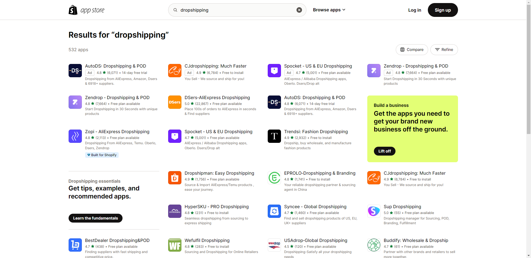531x258 pixels.
Task: Expand the Browse apps dropdown
Action: tap(329, 10)
